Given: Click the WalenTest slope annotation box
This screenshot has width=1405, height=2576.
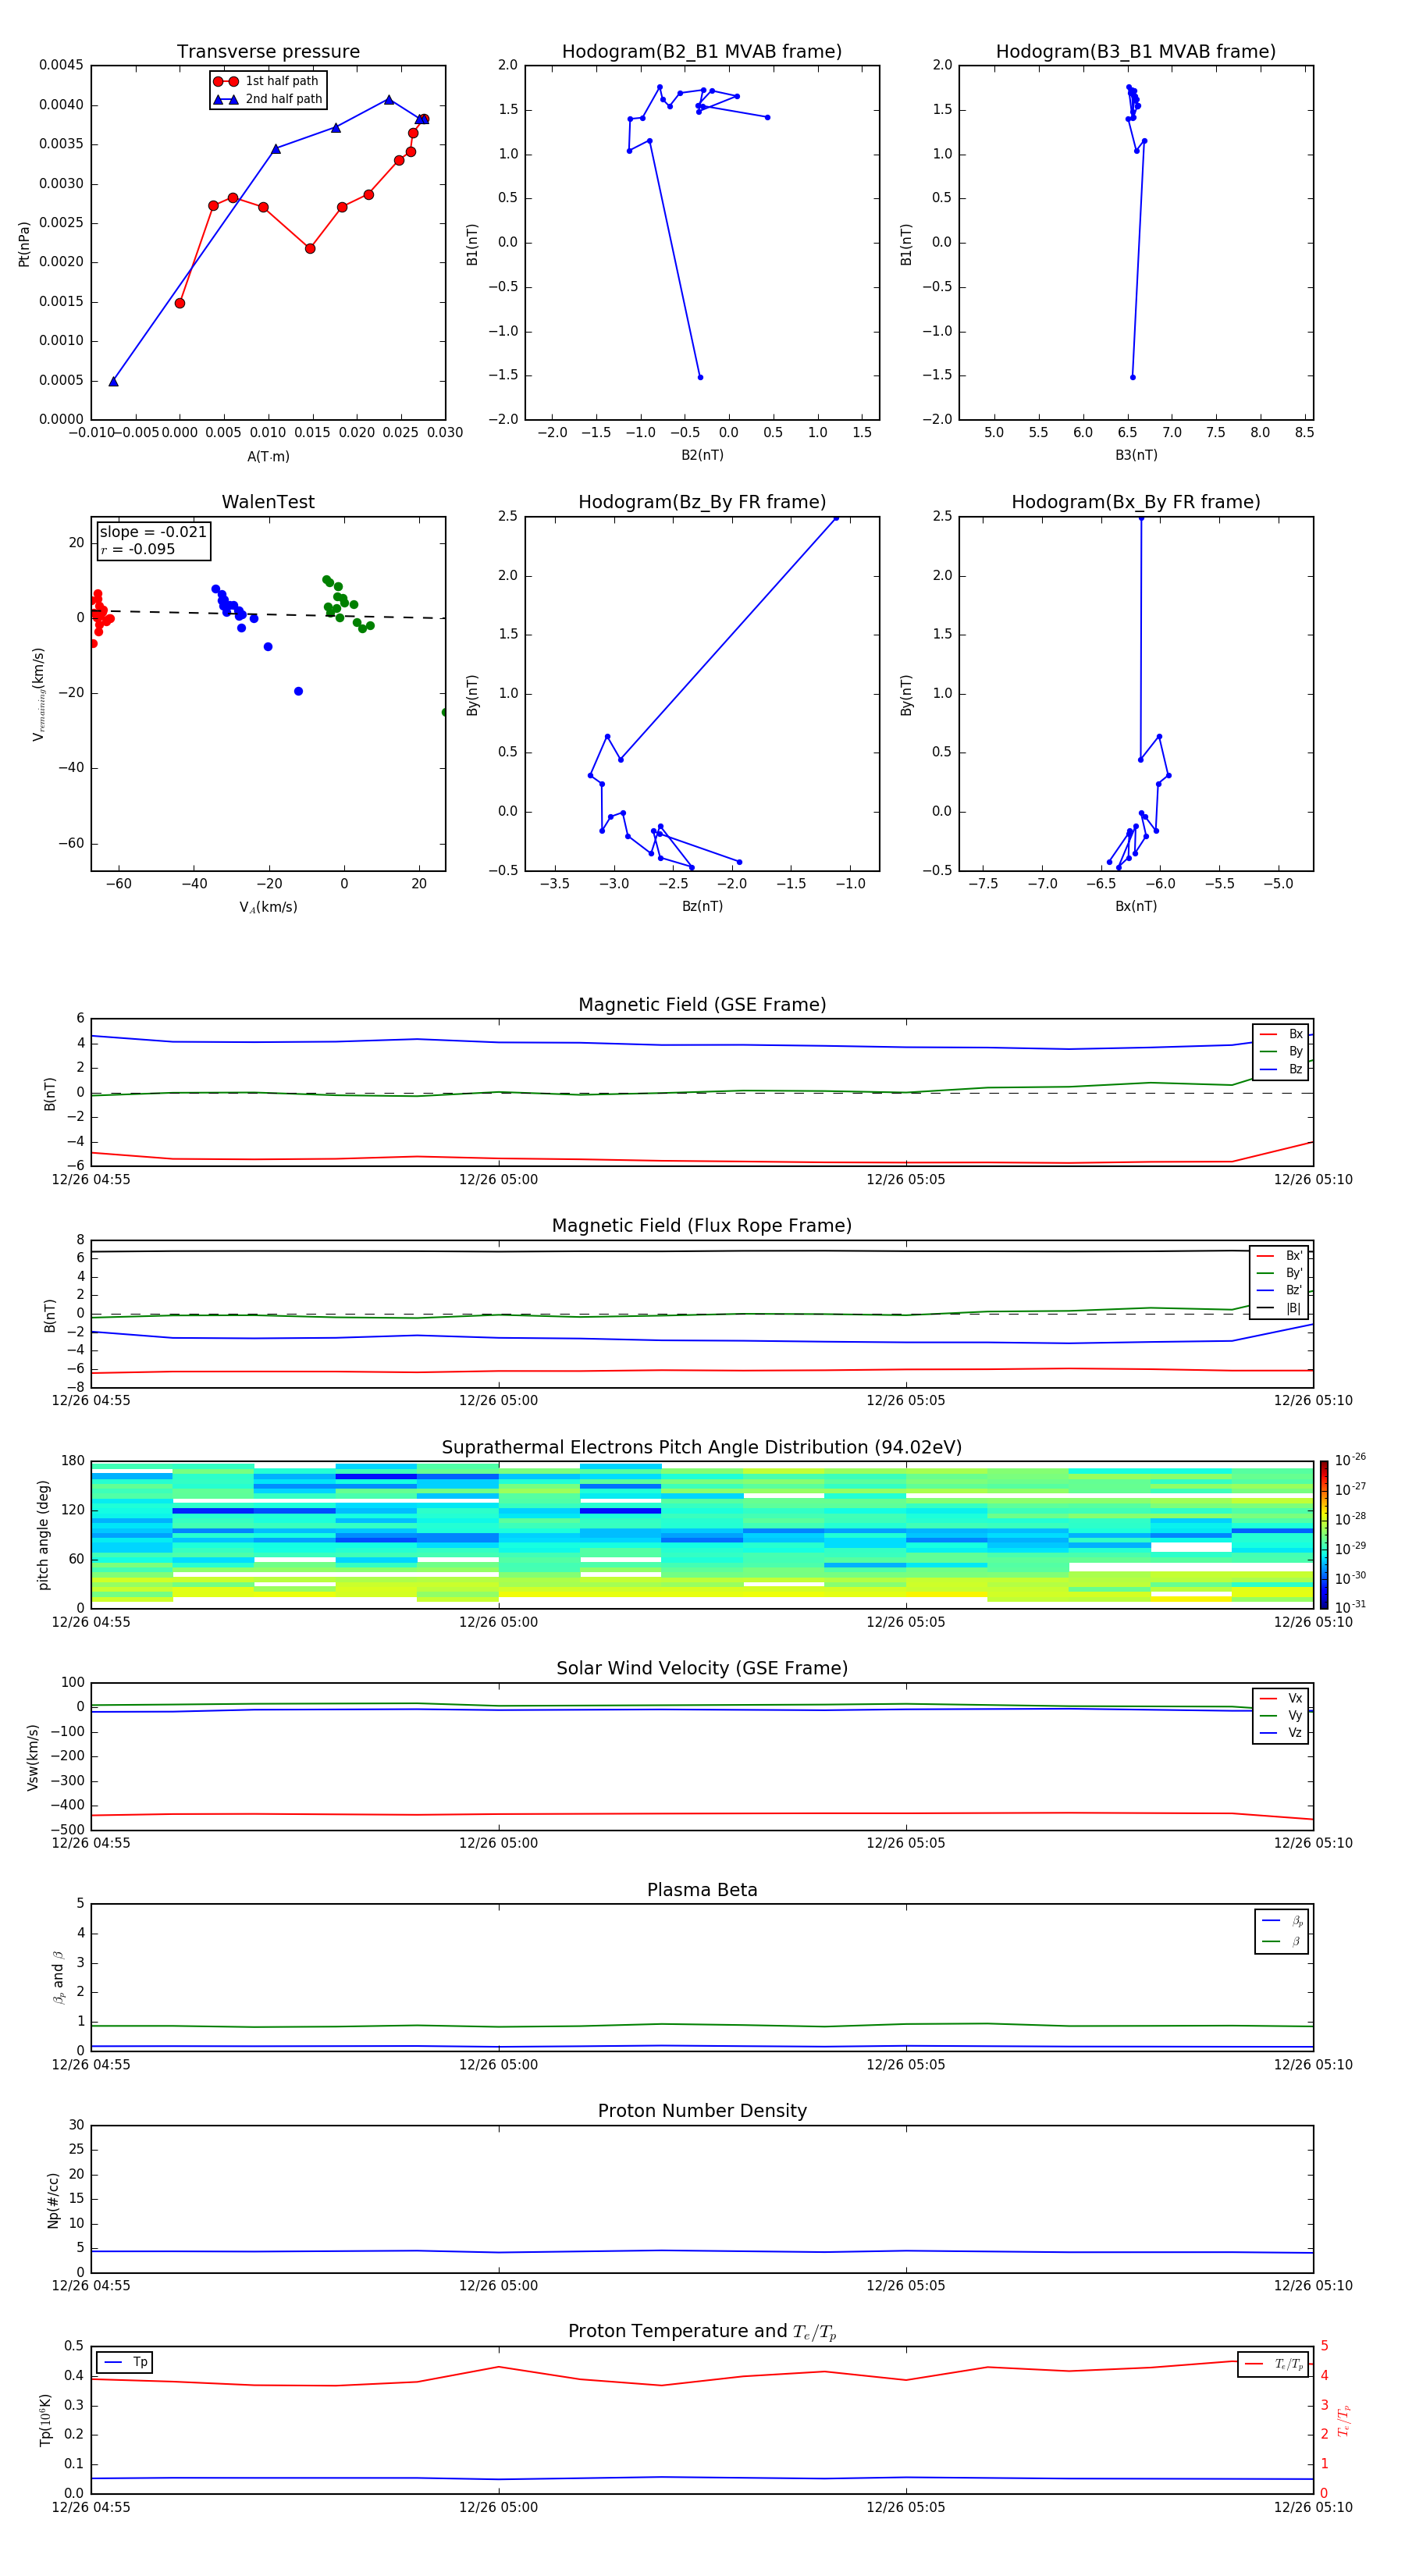Looking at the screenshot, I should [153, 540].
